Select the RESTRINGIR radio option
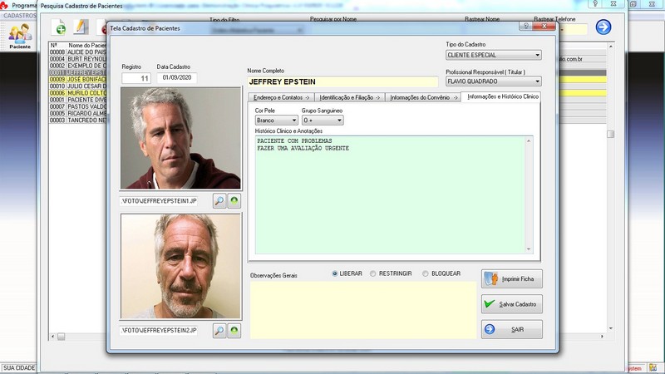This screenshot has height=374, width=665. 372,274
